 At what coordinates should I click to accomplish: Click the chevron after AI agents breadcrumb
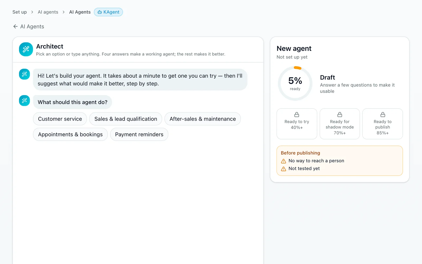pyautogui.click(x=64, y=12)
